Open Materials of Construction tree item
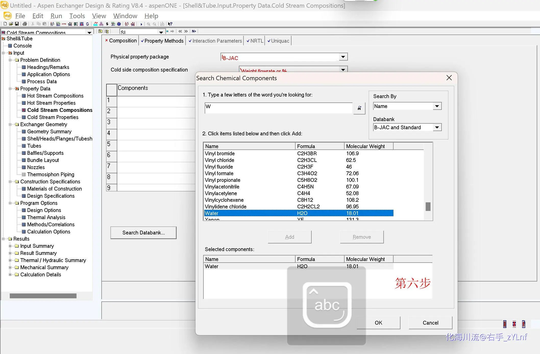The width and height of the screenshot is (540, 354). pos(54,189)
